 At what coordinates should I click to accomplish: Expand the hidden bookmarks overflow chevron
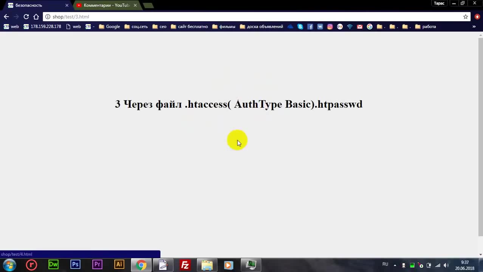click(x=474, y=26)
